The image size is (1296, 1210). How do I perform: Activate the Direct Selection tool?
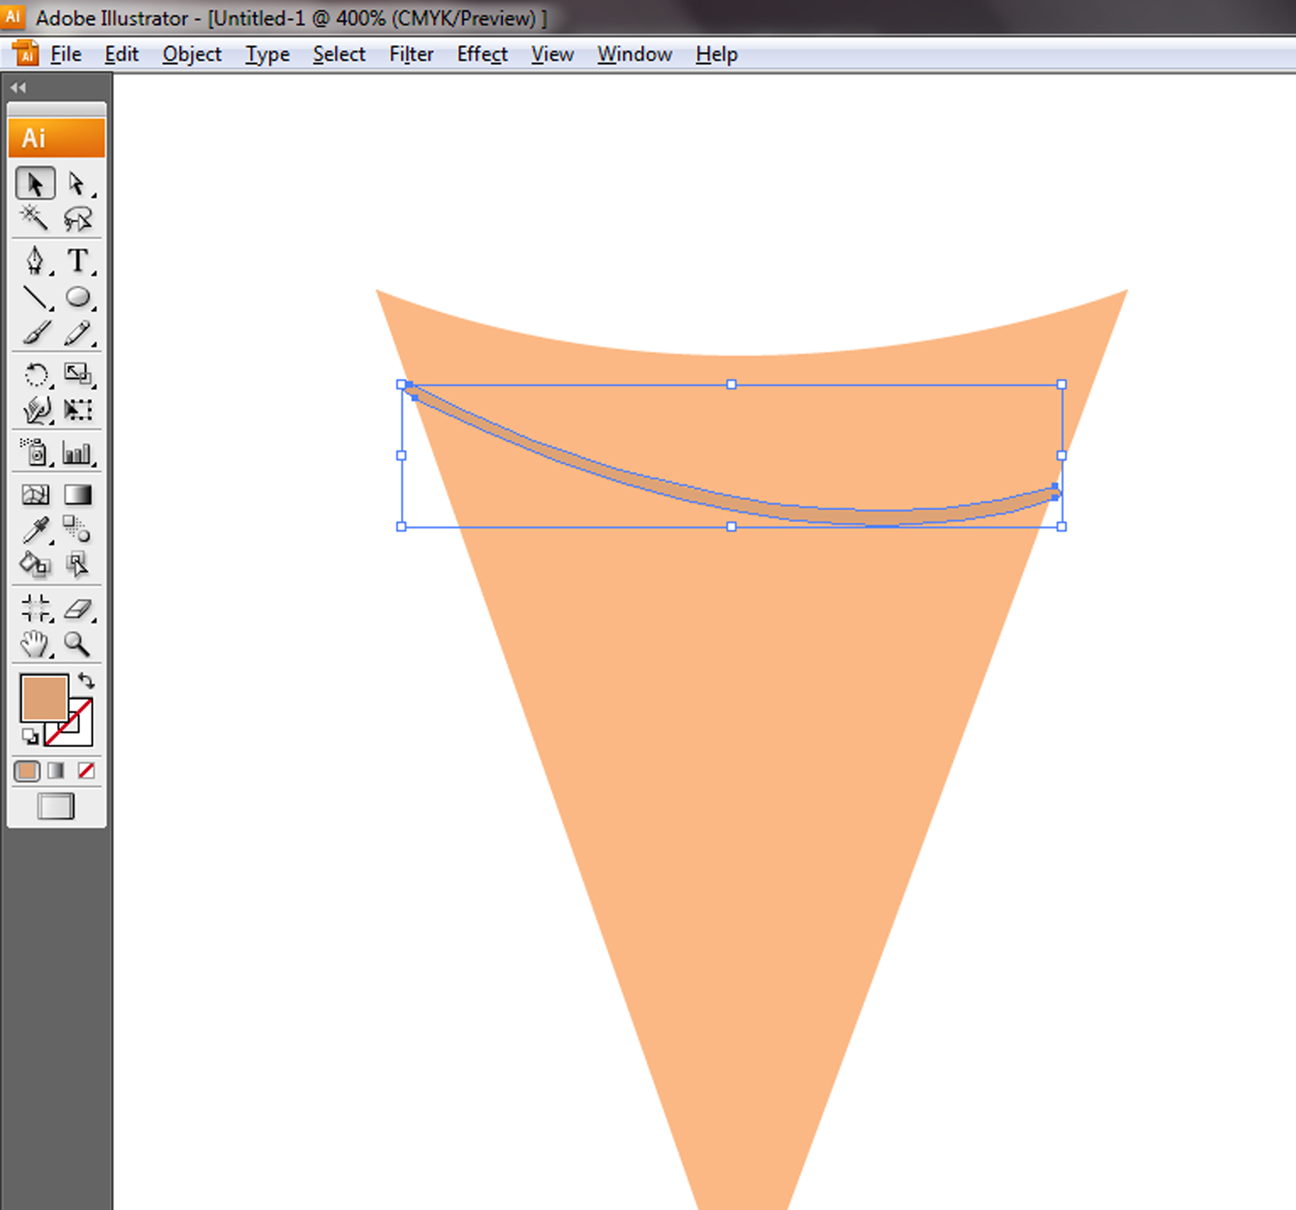[76, 183]
